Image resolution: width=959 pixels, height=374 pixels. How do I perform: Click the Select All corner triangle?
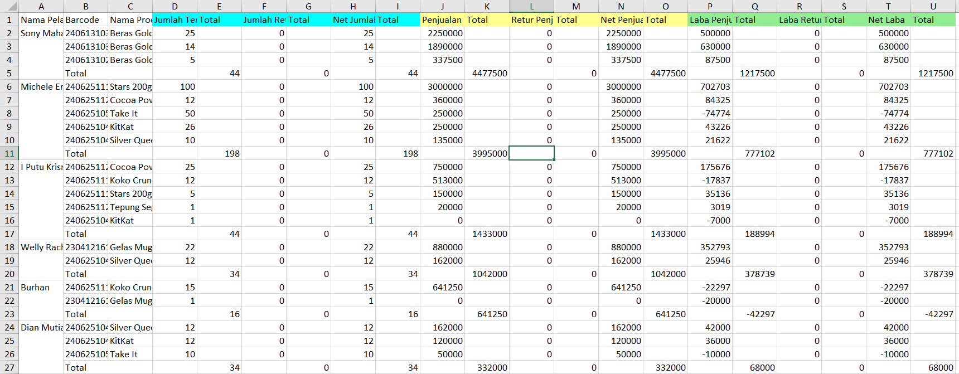pyautogui.click(x=9, y=7)
